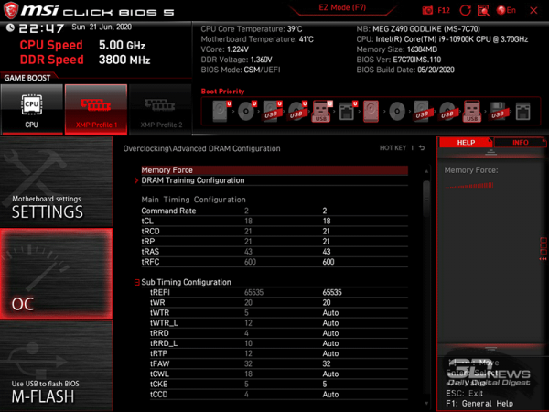Screen dimensions: 549x412
Task: Collapse the Sub Timing Configuration section
Action: point(138,283)
